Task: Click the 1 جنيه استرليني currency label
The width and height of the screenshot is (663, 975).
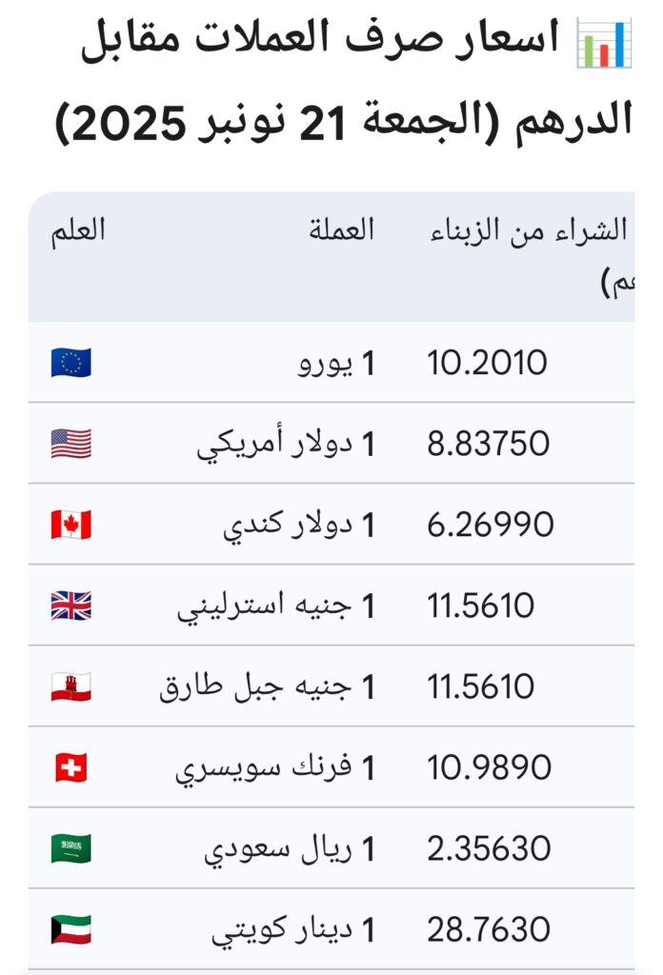Action: [276, 607]
